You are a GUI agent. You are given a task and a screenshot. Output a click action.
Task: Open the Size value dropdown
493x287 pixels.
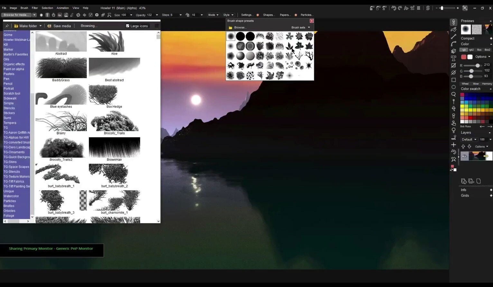point(131,15)
